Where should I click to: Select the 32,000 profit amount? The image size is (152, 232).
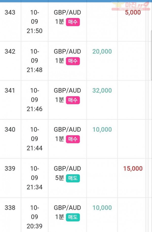coord(102,91)
